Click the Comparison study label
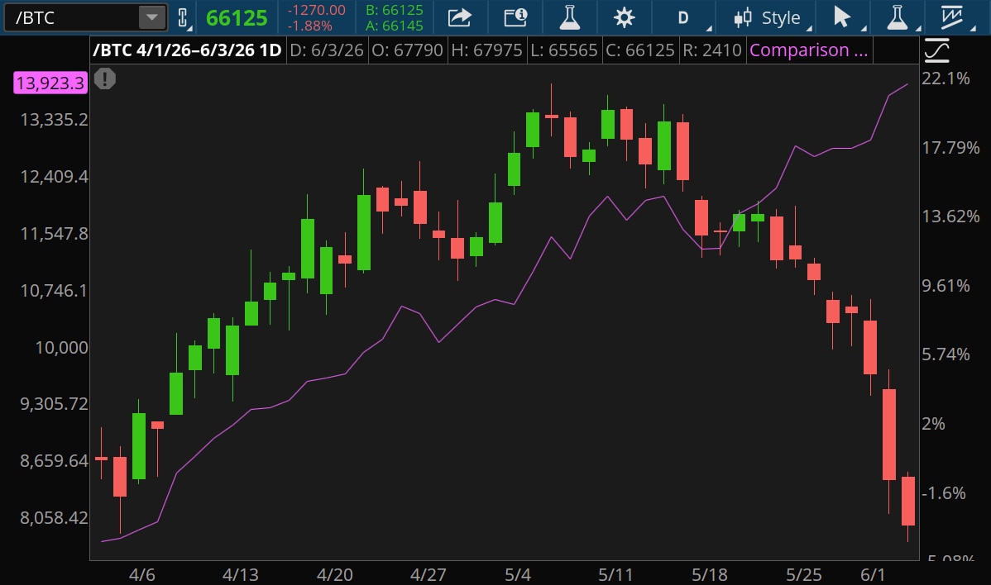 click(808, 50)
